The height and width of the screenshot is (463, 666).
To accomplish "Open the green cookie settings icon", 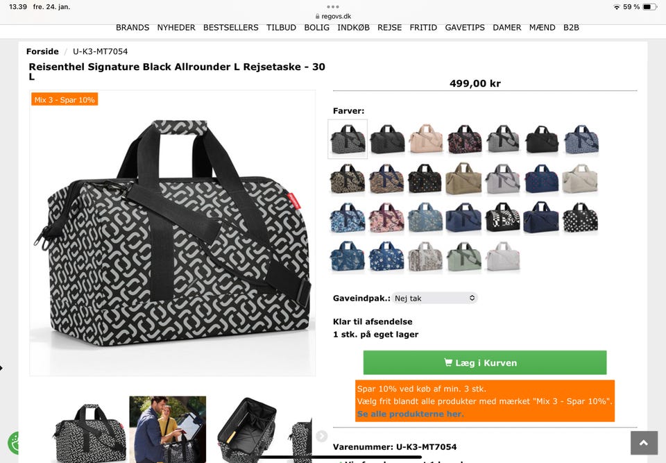I will (x=14, y=443).
